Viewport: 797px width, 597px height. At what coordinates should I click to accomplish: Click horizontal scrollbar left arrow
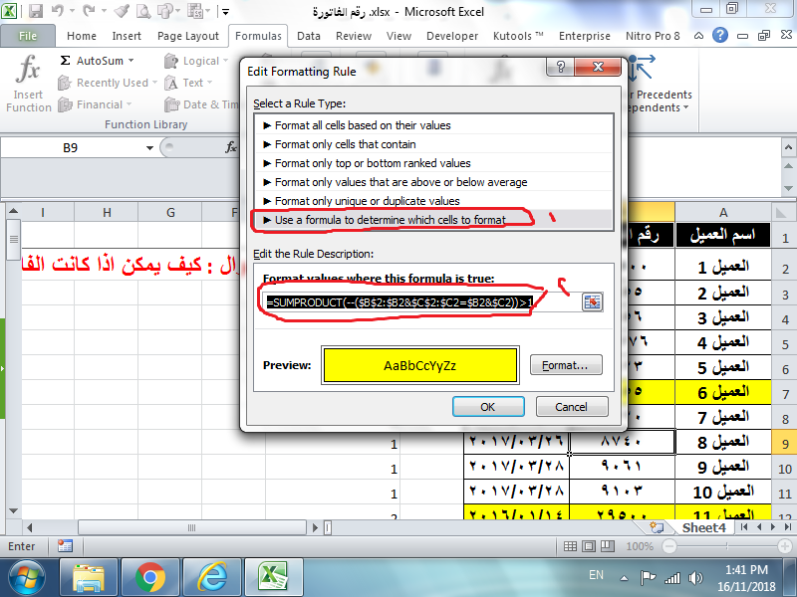tap(30, 527)
